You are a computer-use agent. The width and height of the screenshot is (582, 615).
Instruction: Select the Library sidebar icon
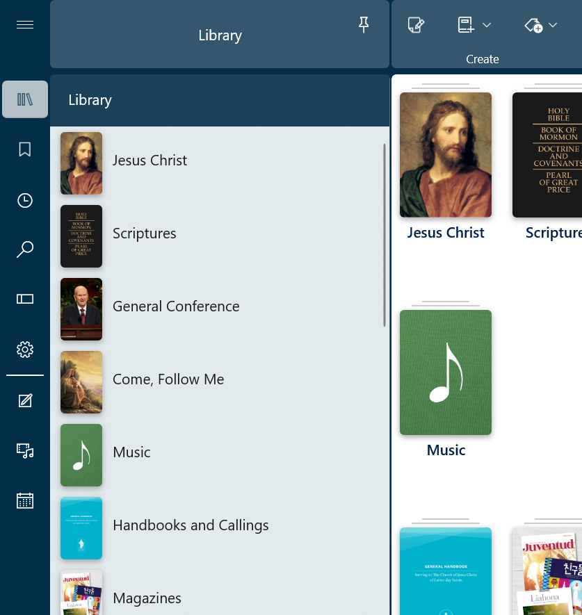click(x=25, y=99)
